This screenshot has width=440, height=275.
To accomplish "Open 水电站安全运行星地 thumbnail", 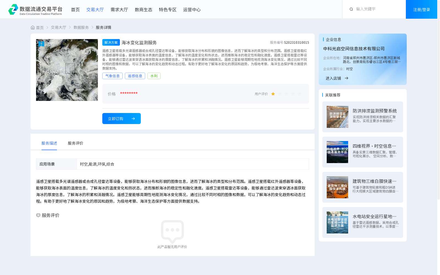I will tap(337, 222).
